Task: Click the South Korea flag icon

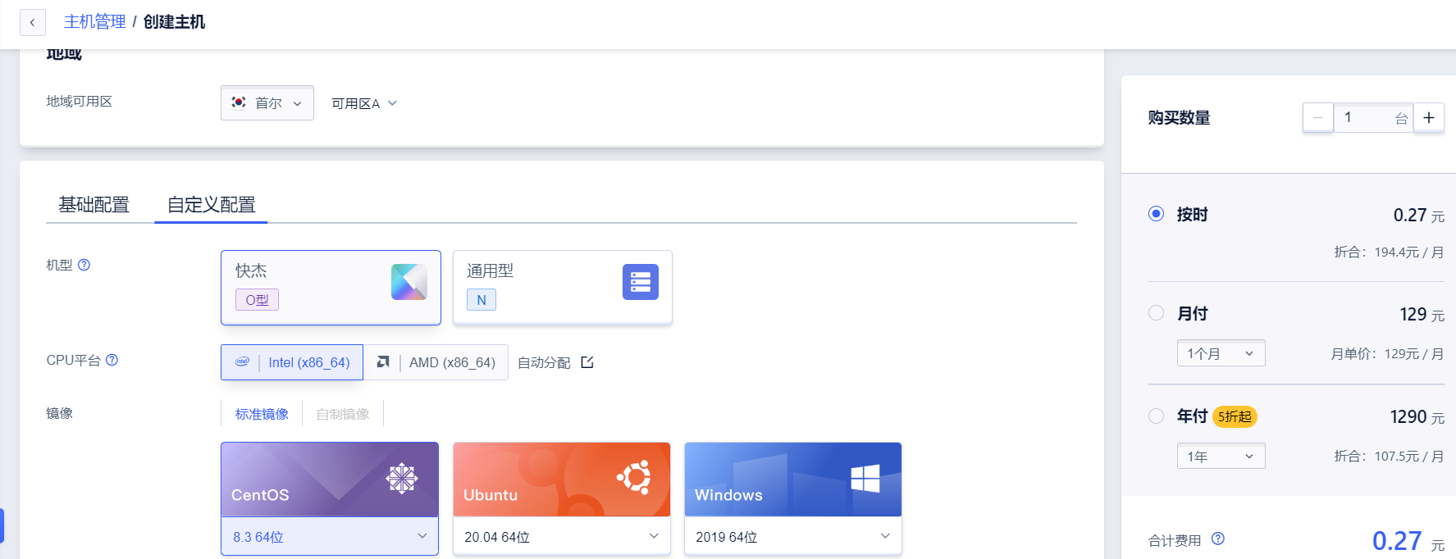Action: (239, 102)
